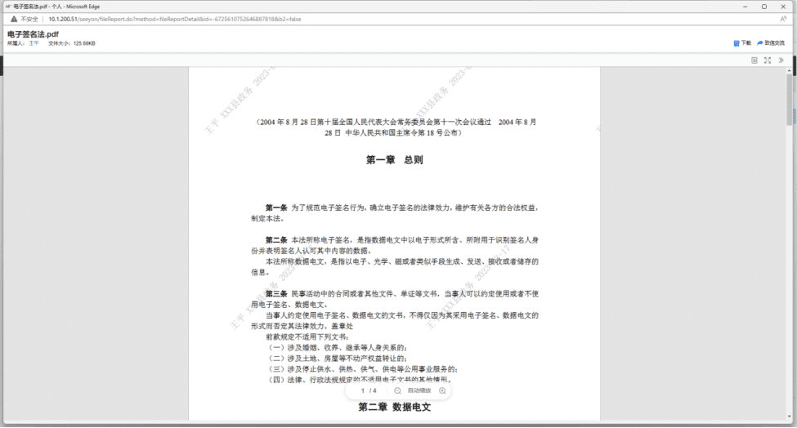Viewport: 797px width, 428px height.
Task: Click the current page number field
Action: point(363,390)
